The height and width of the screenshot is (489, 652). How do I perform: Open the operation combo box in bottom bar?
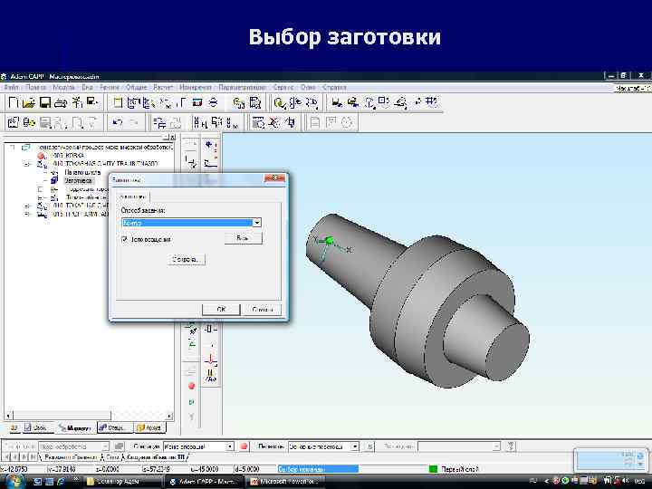pos(198,446)
